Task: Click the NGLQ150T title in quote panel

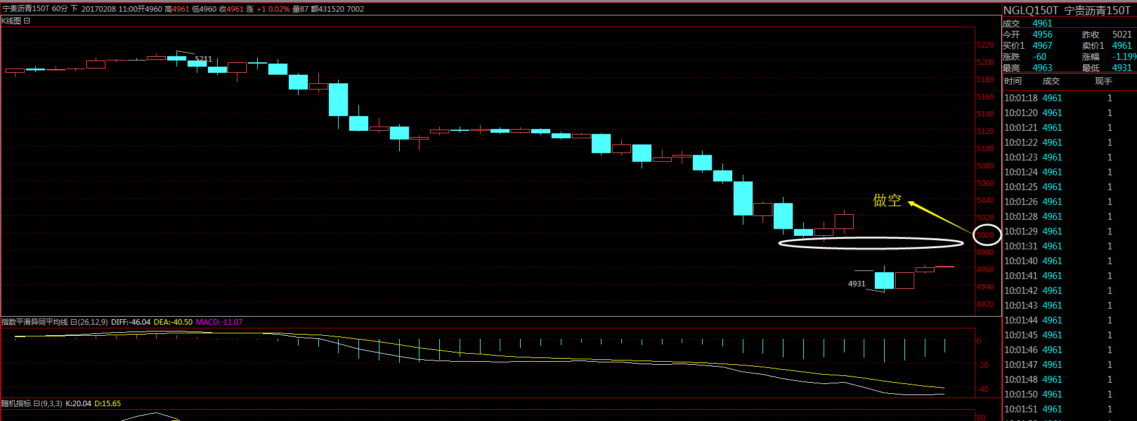Action: (x=1030, y=10)
